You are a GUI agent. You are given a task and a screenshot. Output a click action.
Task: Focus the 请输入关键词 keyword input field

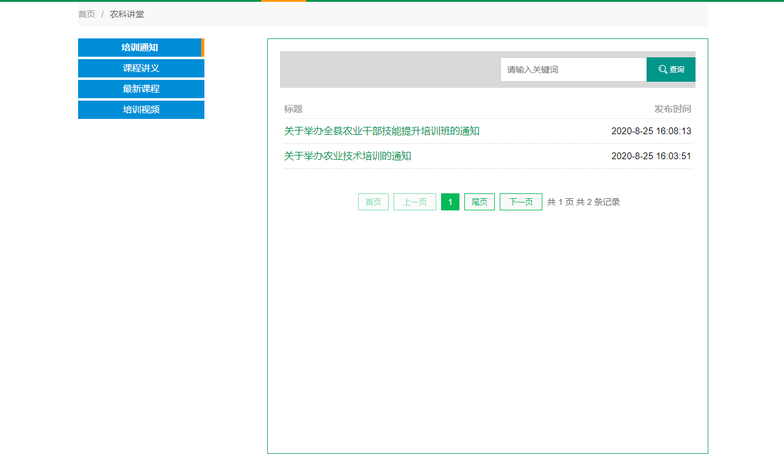[x=573, y=70]
